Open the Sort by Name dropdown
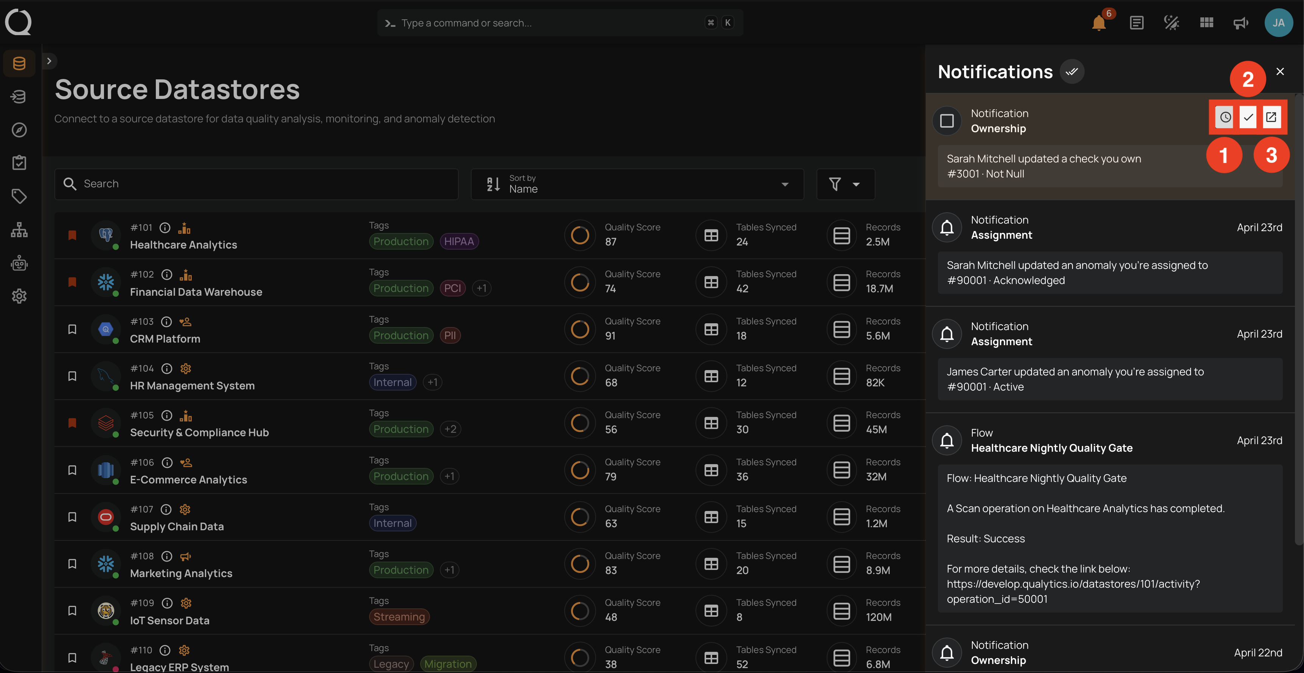The width and height of the screenshot is (1304, 673). [637, 184]
